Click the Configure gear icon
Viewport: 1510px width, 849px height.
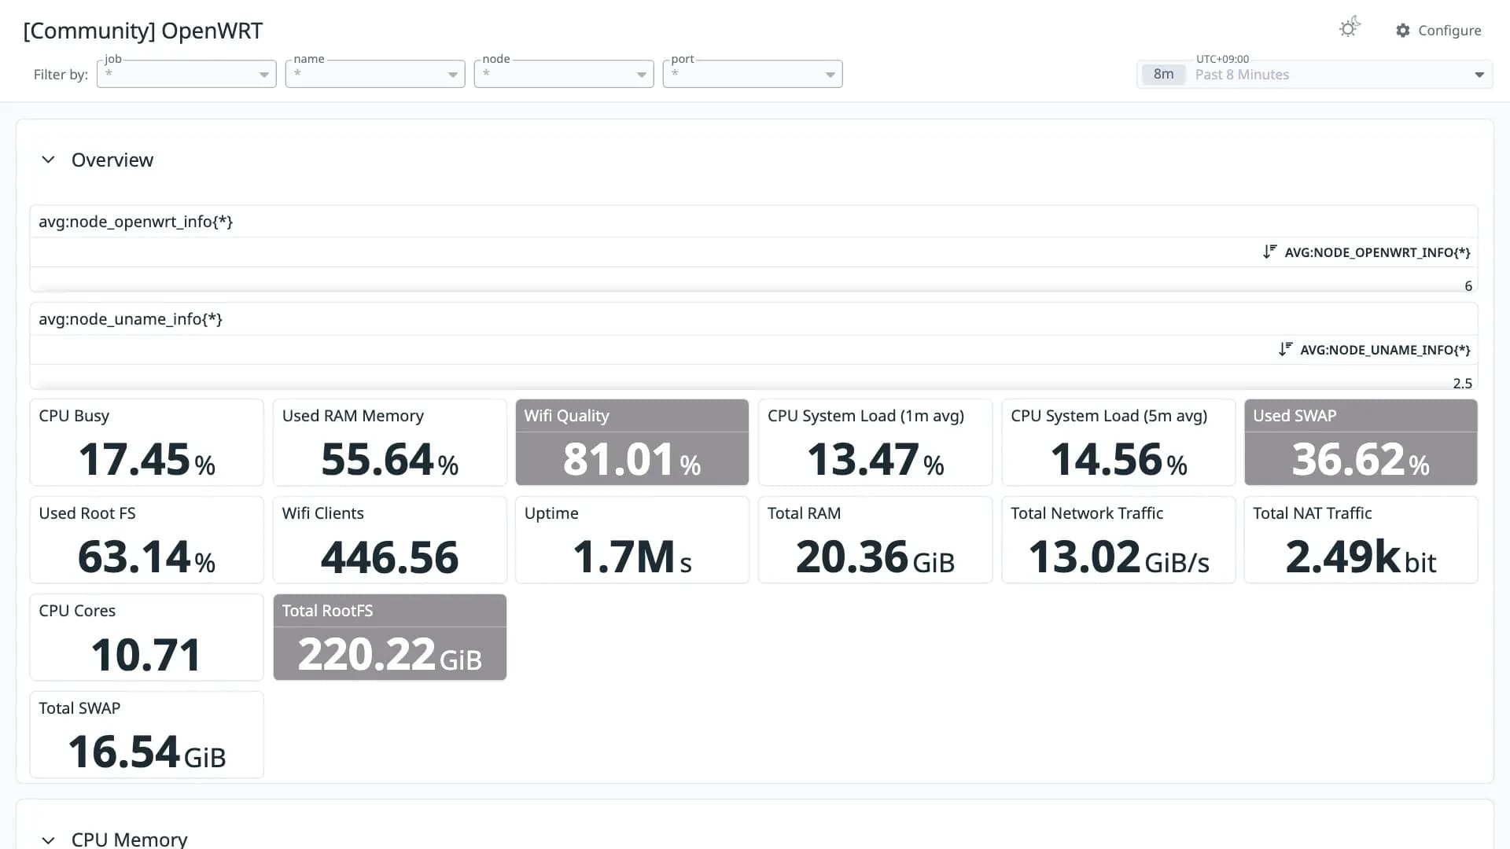pyautogui.click(x=1403, y=31)
